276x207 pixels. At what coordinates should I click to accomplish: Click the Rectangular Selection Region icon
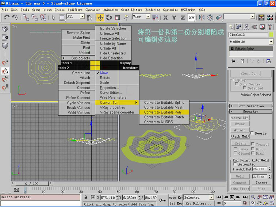pos(62,18)
